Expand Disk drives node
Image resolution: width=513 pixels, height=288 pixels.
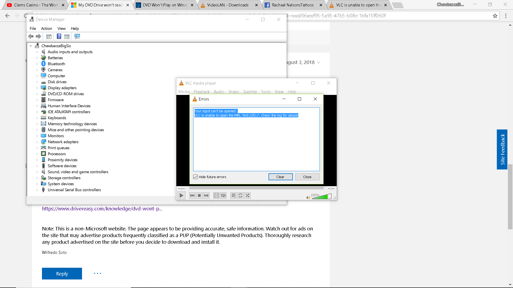coord(37,82)
